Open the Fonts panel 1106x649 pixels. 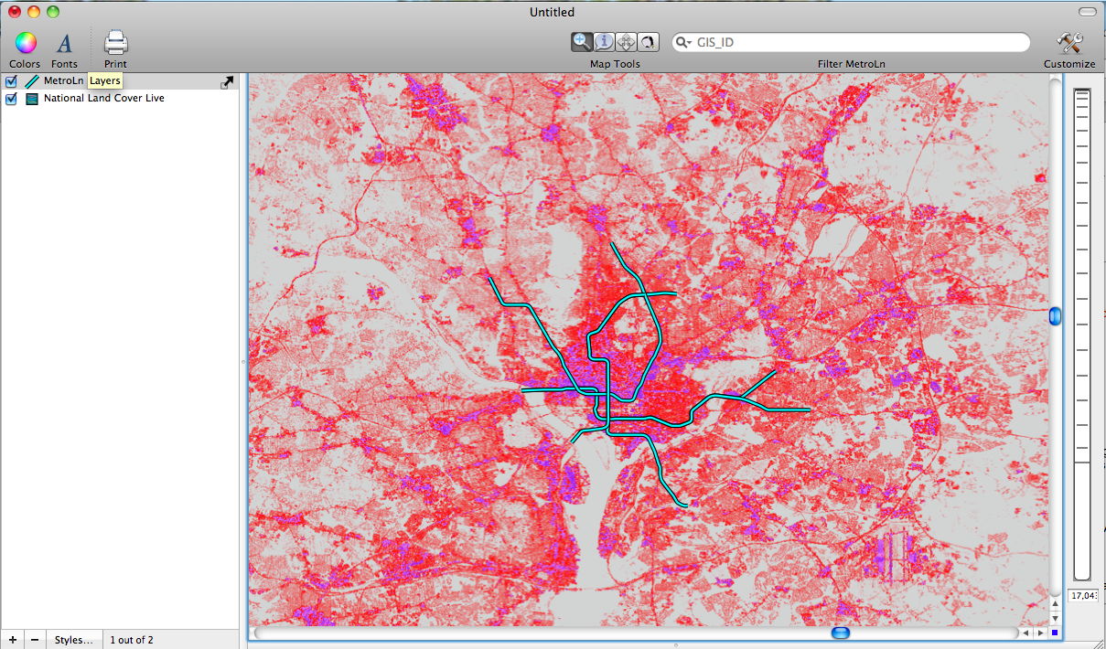click(x=64, y=43)
